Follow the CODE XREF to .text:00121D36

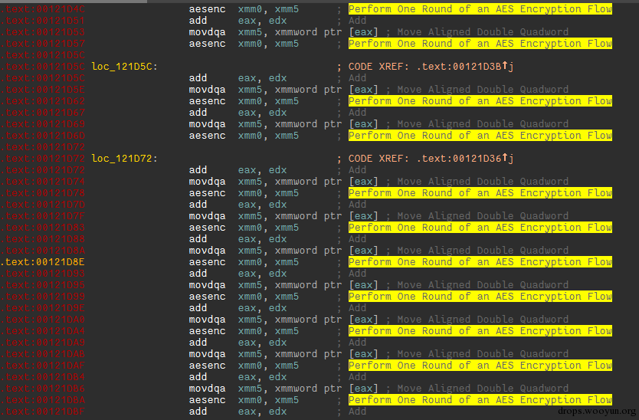coord(464,159)
